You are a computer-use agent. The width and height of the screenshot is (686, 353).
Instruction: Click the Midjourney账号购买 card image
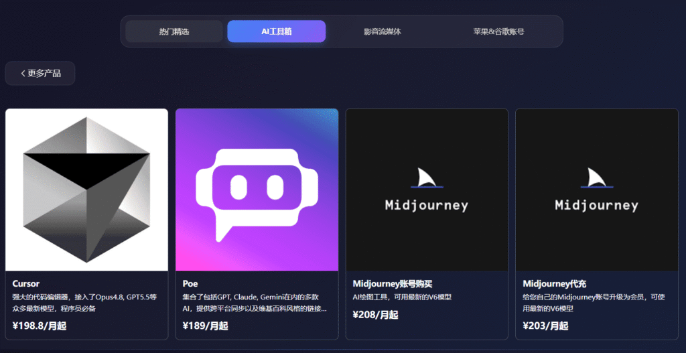[427, 190]
